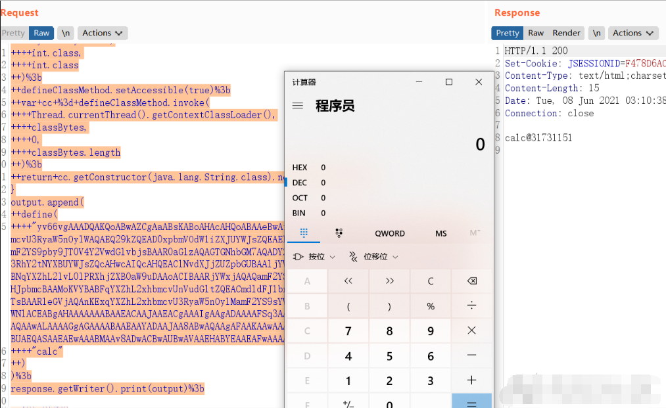This screenshot has width=666, height=408.
Task: Close the calculator window
Action: [x=478, y=82]
